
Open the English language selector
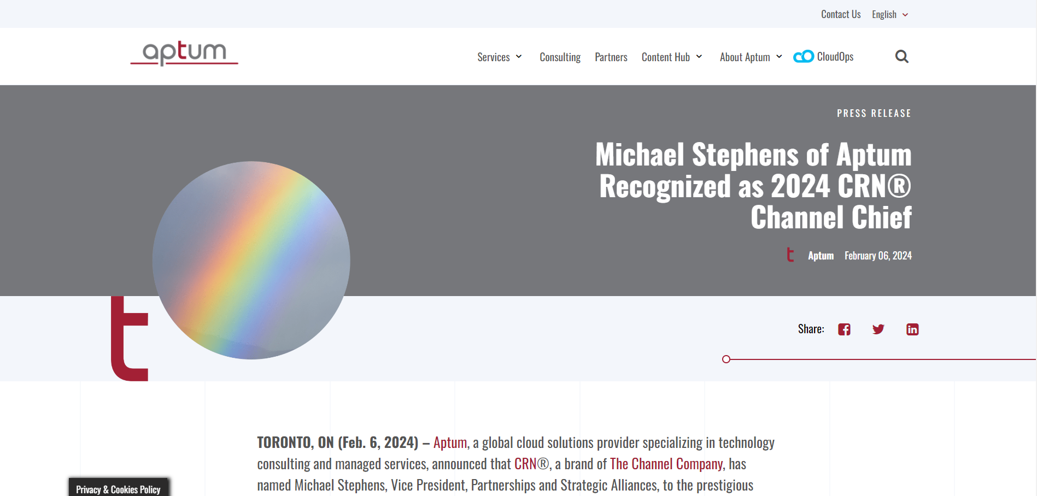tap(889, 14)
